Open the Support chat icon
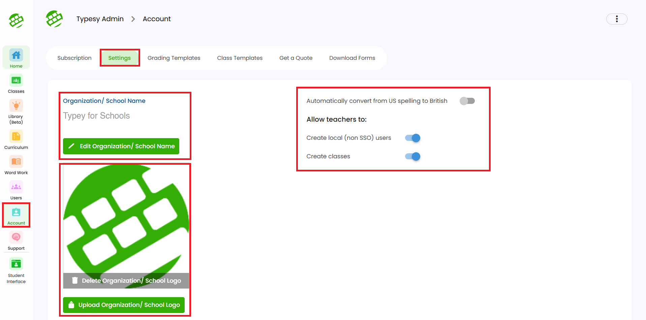This screenshot has width=646, height=320. click(x=16, y=238)
